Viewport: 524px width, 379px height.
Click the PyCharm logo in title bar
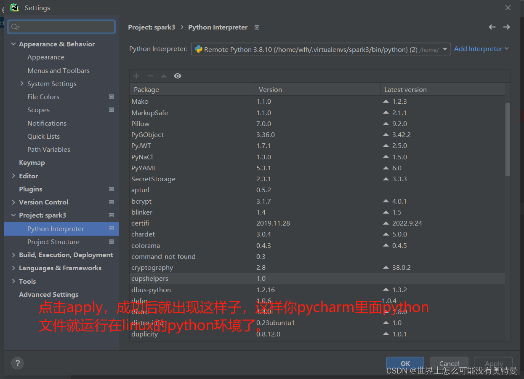click(x=14, y=8)
